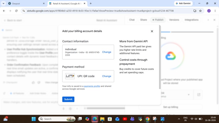
Task: Open YouTube from taskbar
Action: click(125, 119)
